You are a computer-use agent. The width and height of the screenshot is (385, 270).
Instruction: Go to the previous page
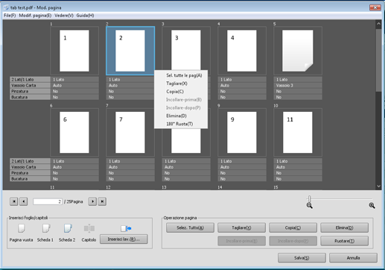coord(24,201)
